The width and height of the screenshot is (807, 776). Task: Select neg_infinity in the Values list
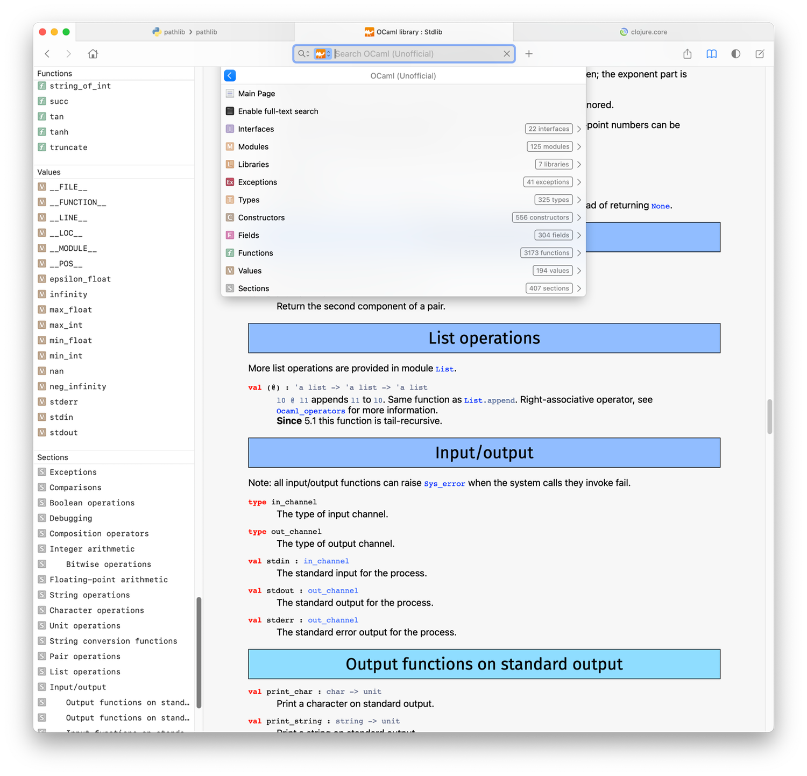(77, 387)
